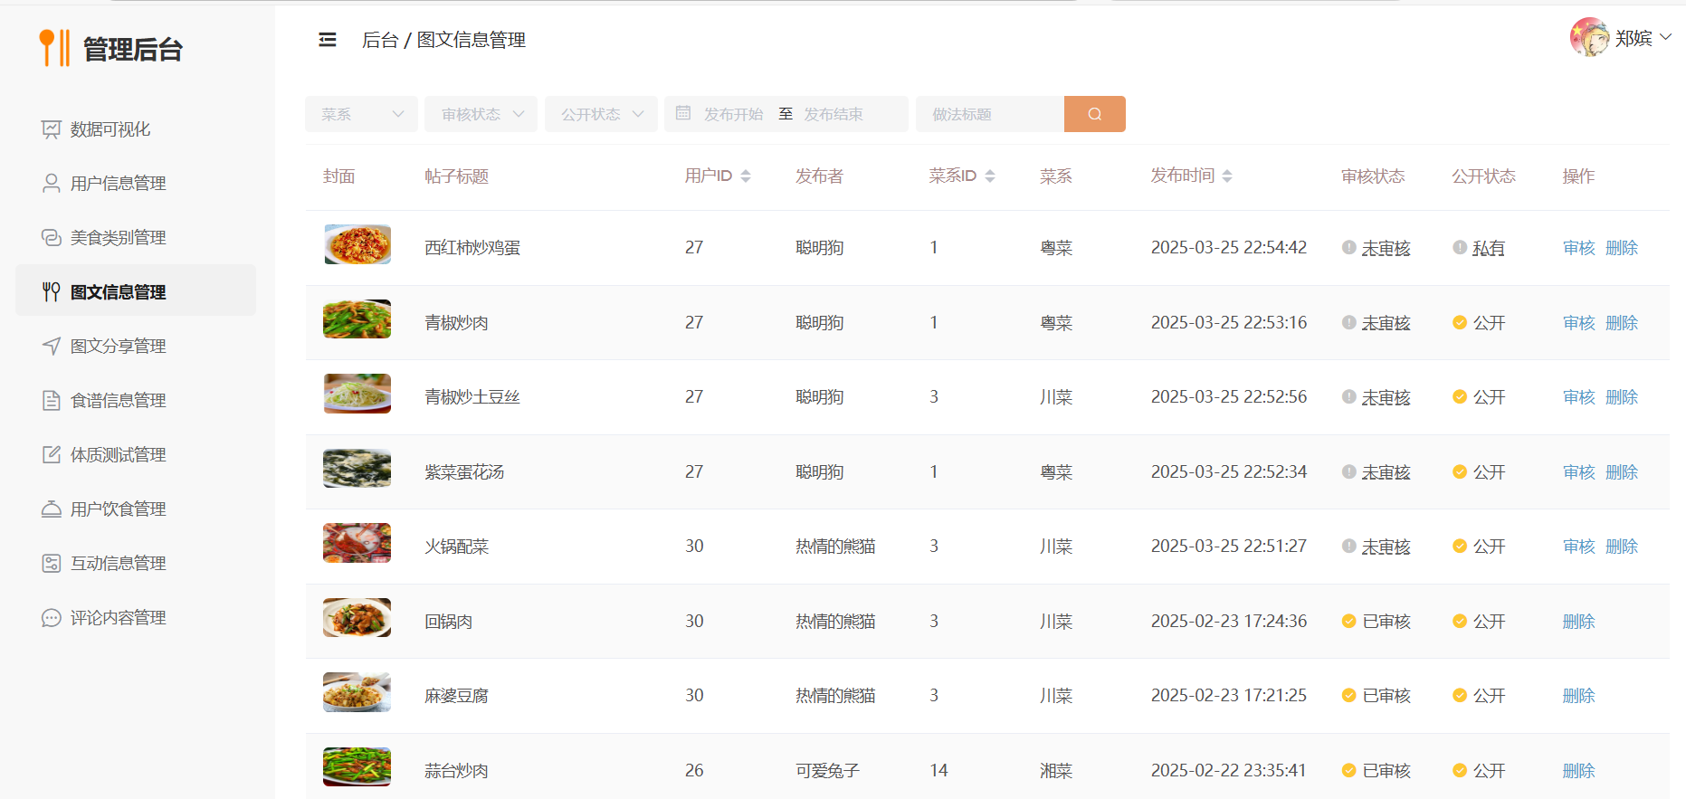Expand the 郑嫔 user menu arrow
The width and height of the screenshot is (1686, 799).
(x=1665, y=37)
